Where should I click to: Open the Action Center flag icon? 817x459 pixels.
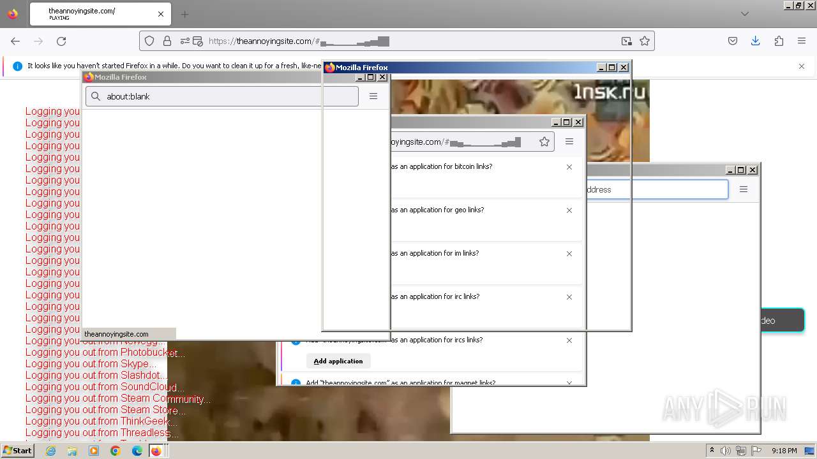pos(755,451)
